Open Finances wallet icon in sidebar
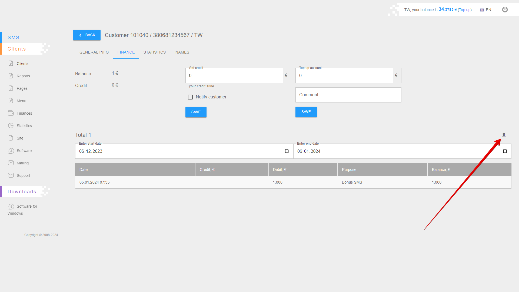This screenshot has width=519, height=292. click(x=11, y=113)
